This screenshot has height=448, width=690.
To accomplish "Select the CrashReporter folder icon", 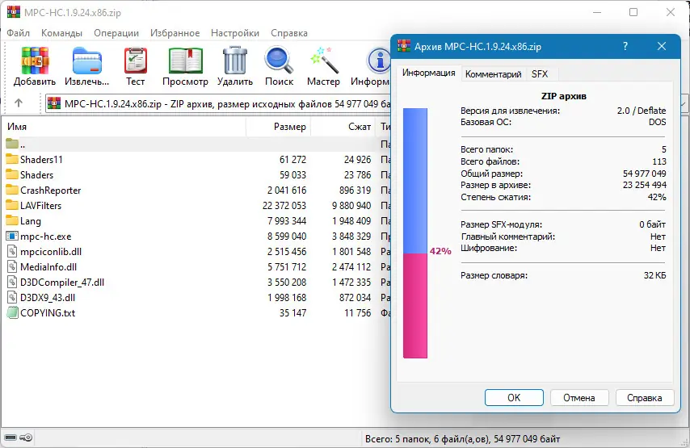I will click(12, 190).
